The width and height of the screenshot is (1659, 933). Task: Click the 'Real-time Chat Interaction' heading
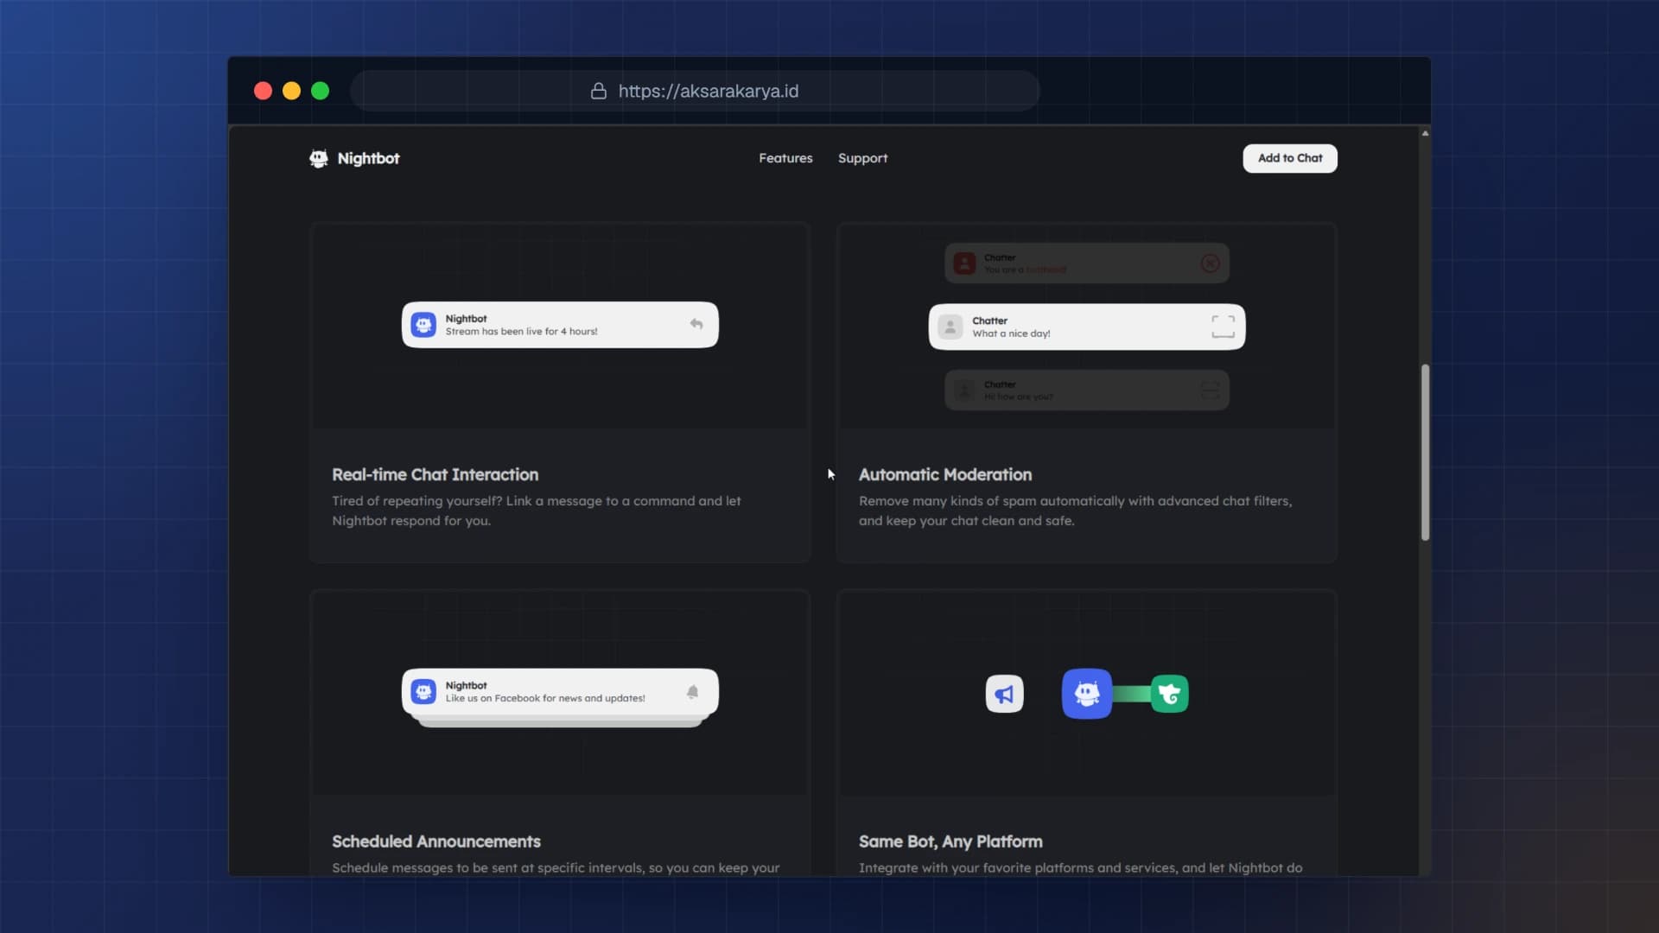tap(435, 474)
